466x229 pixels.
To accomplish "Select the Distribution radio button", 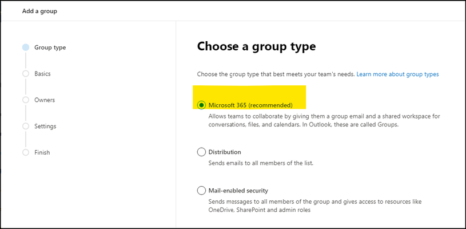I will 201,152.
